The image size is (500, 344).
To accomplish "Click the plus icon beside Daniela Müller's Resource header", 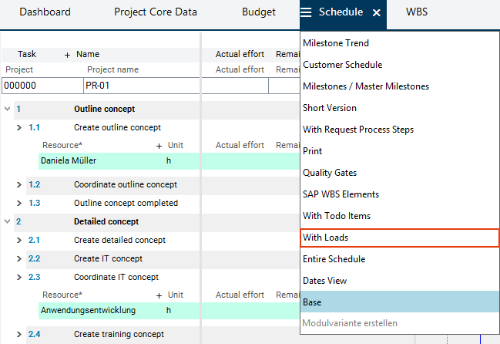I will point(159,145).
